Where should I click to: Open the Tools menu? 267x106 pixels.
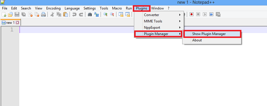click(x=104, y=8)
